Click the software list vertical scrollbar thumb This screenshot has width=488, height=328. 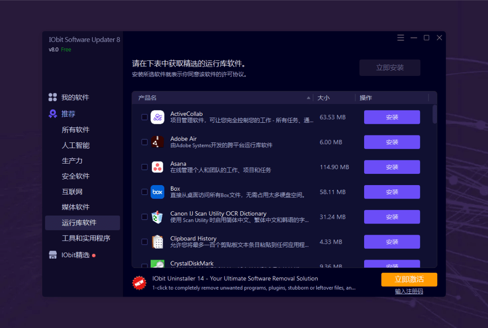coord(435,114)
